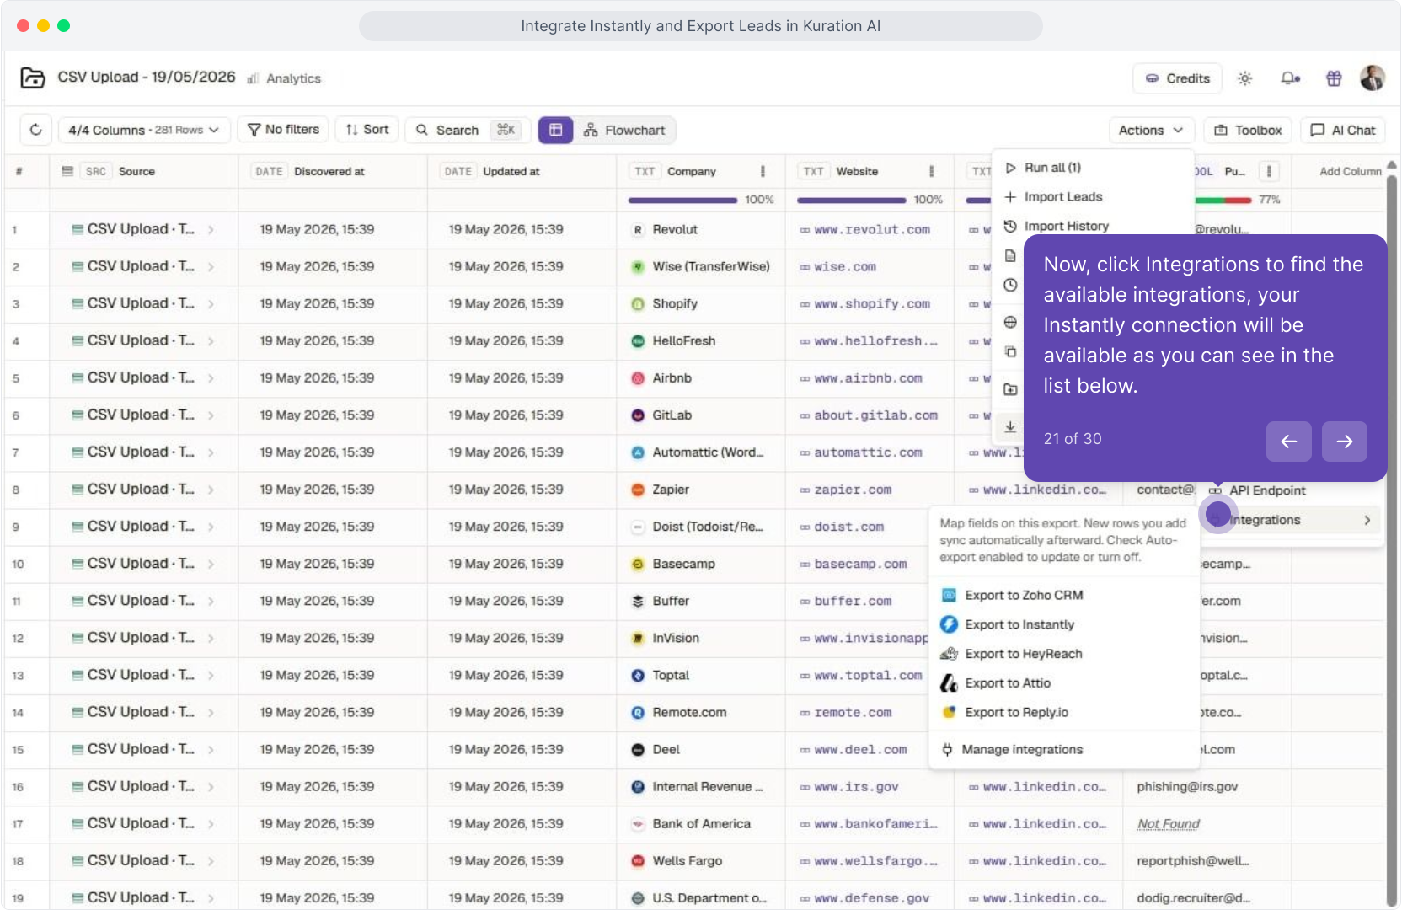Go to previous tutorial step arrow

click(1288, 442)
